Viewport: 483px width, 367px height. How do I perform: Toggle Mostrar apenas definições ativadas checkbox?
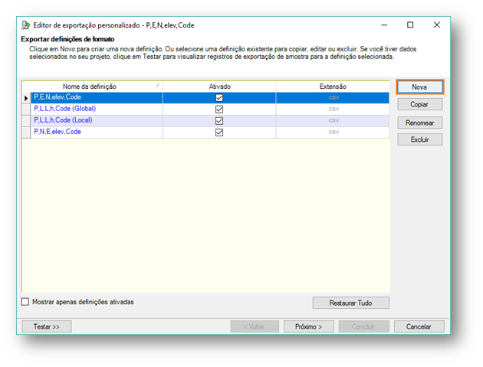26,302
